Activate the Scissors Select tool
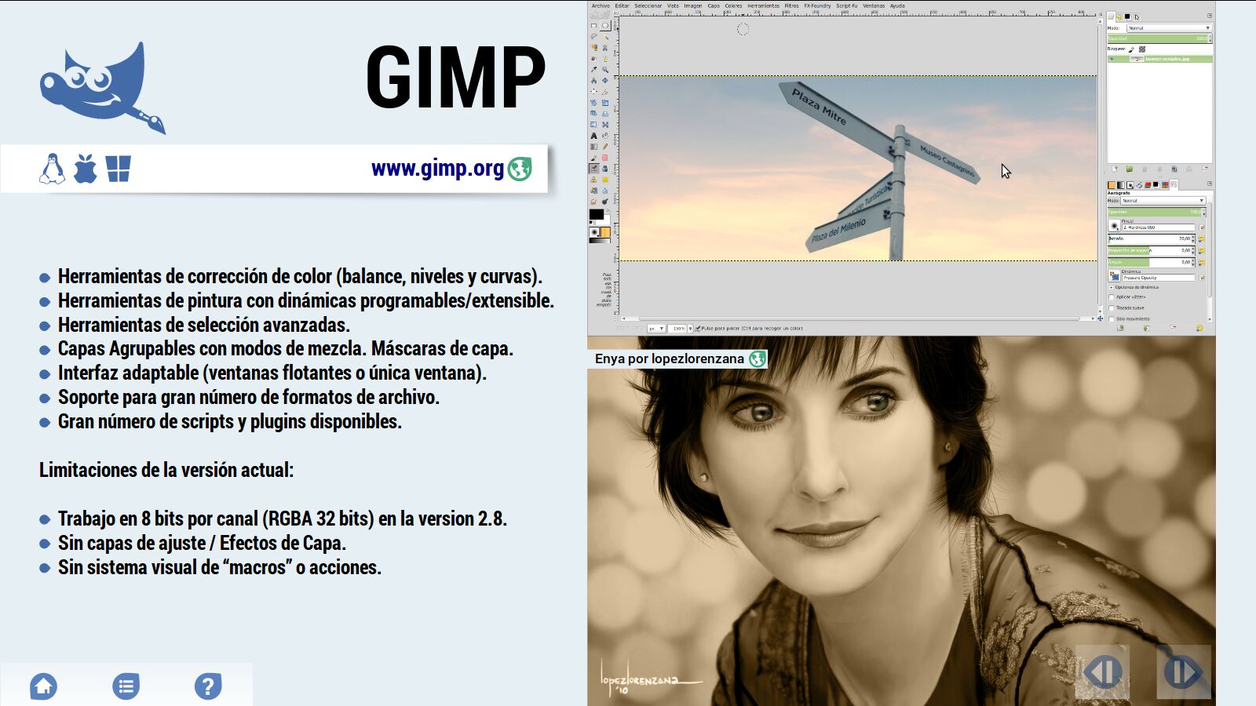This screenshot has width=1256, height=706. [605, 48]
